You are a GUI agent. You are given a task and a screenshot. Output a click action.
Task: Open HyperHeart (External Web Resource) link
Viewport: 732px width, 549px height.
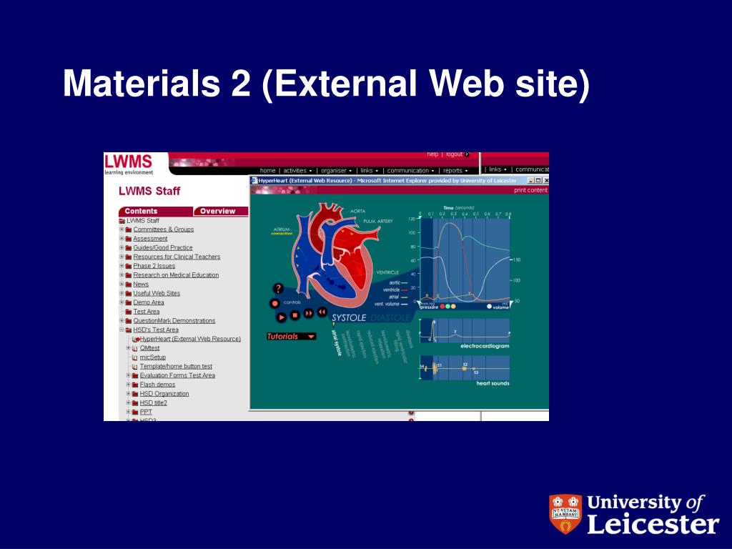(190, 339)
